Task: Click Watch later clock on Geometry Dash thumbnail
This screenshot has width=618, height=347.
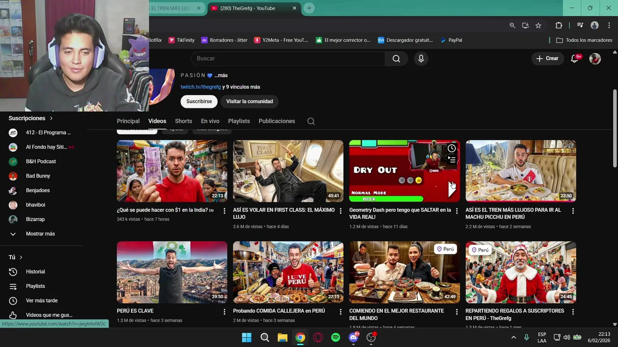Action: [x=451, y=148]
